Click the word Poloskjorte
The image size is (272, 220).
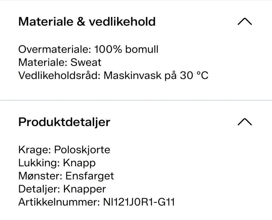[x=82, y=149]
